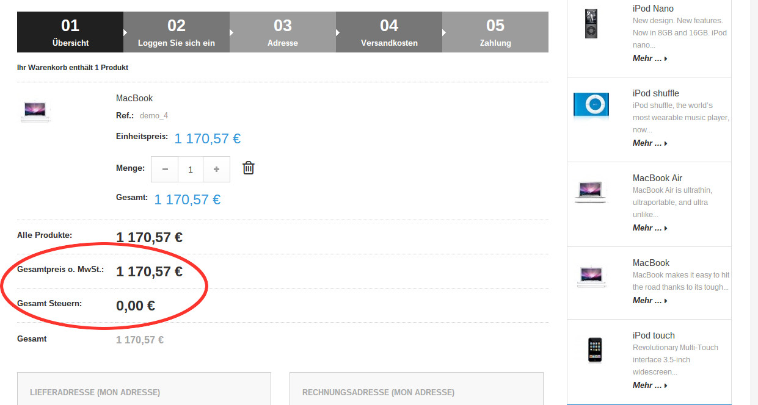Open the iPod touch title link
The width and height of the screenshot is (758, 405).
tap(654, 335)
